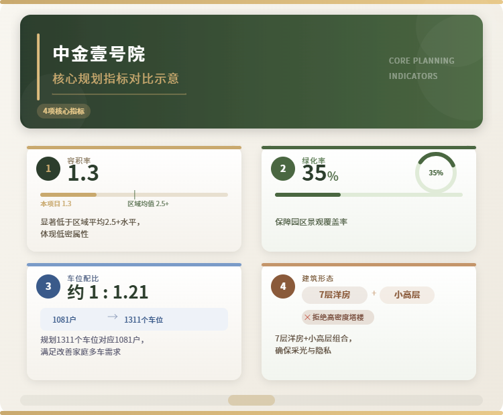The image size is (503, 415).
Task: Click the 容积率 progress bar
Action: coord(134,195)
